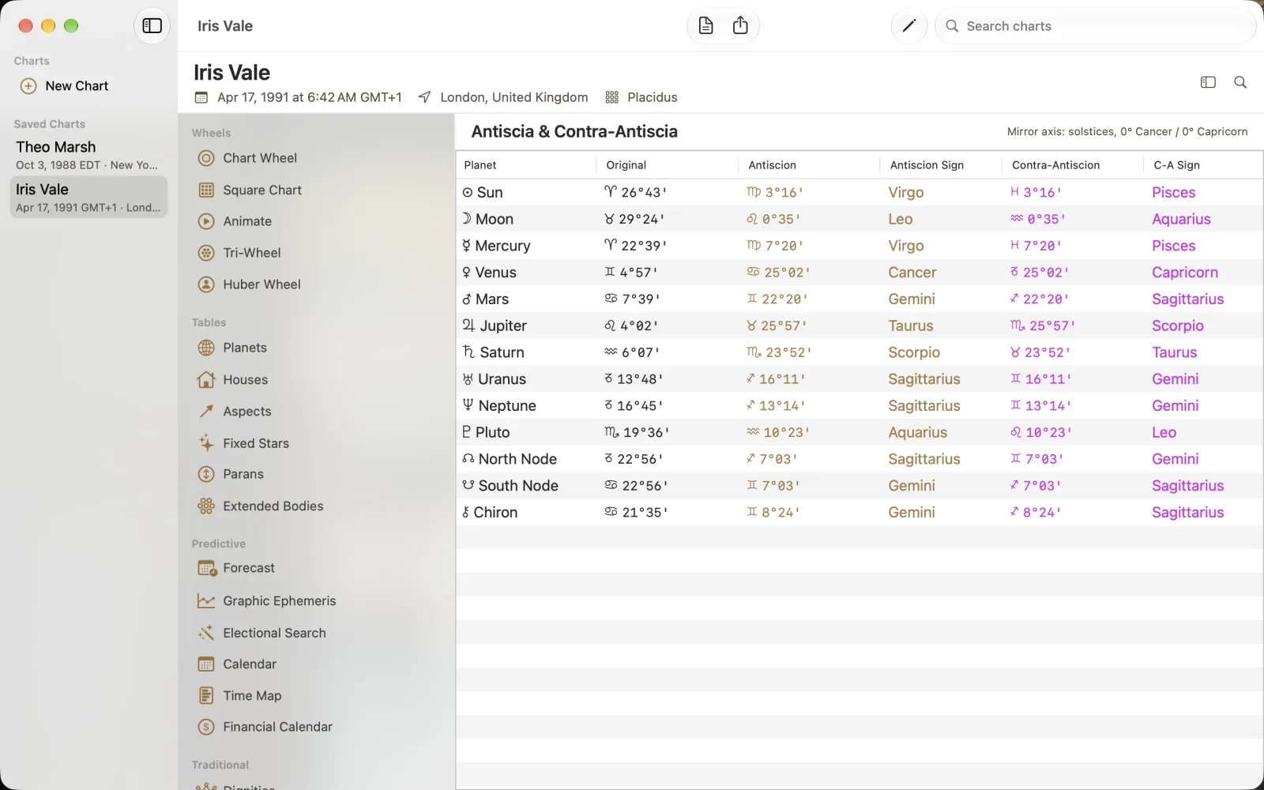1264x790 pixels.
Task: Click the magnifier icon beside the panel toggle
Action: point(1240,82)
